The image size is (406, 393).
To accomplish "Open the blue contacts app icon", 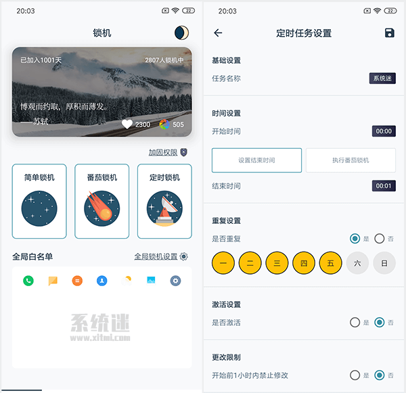I will [x=101, y=281].
